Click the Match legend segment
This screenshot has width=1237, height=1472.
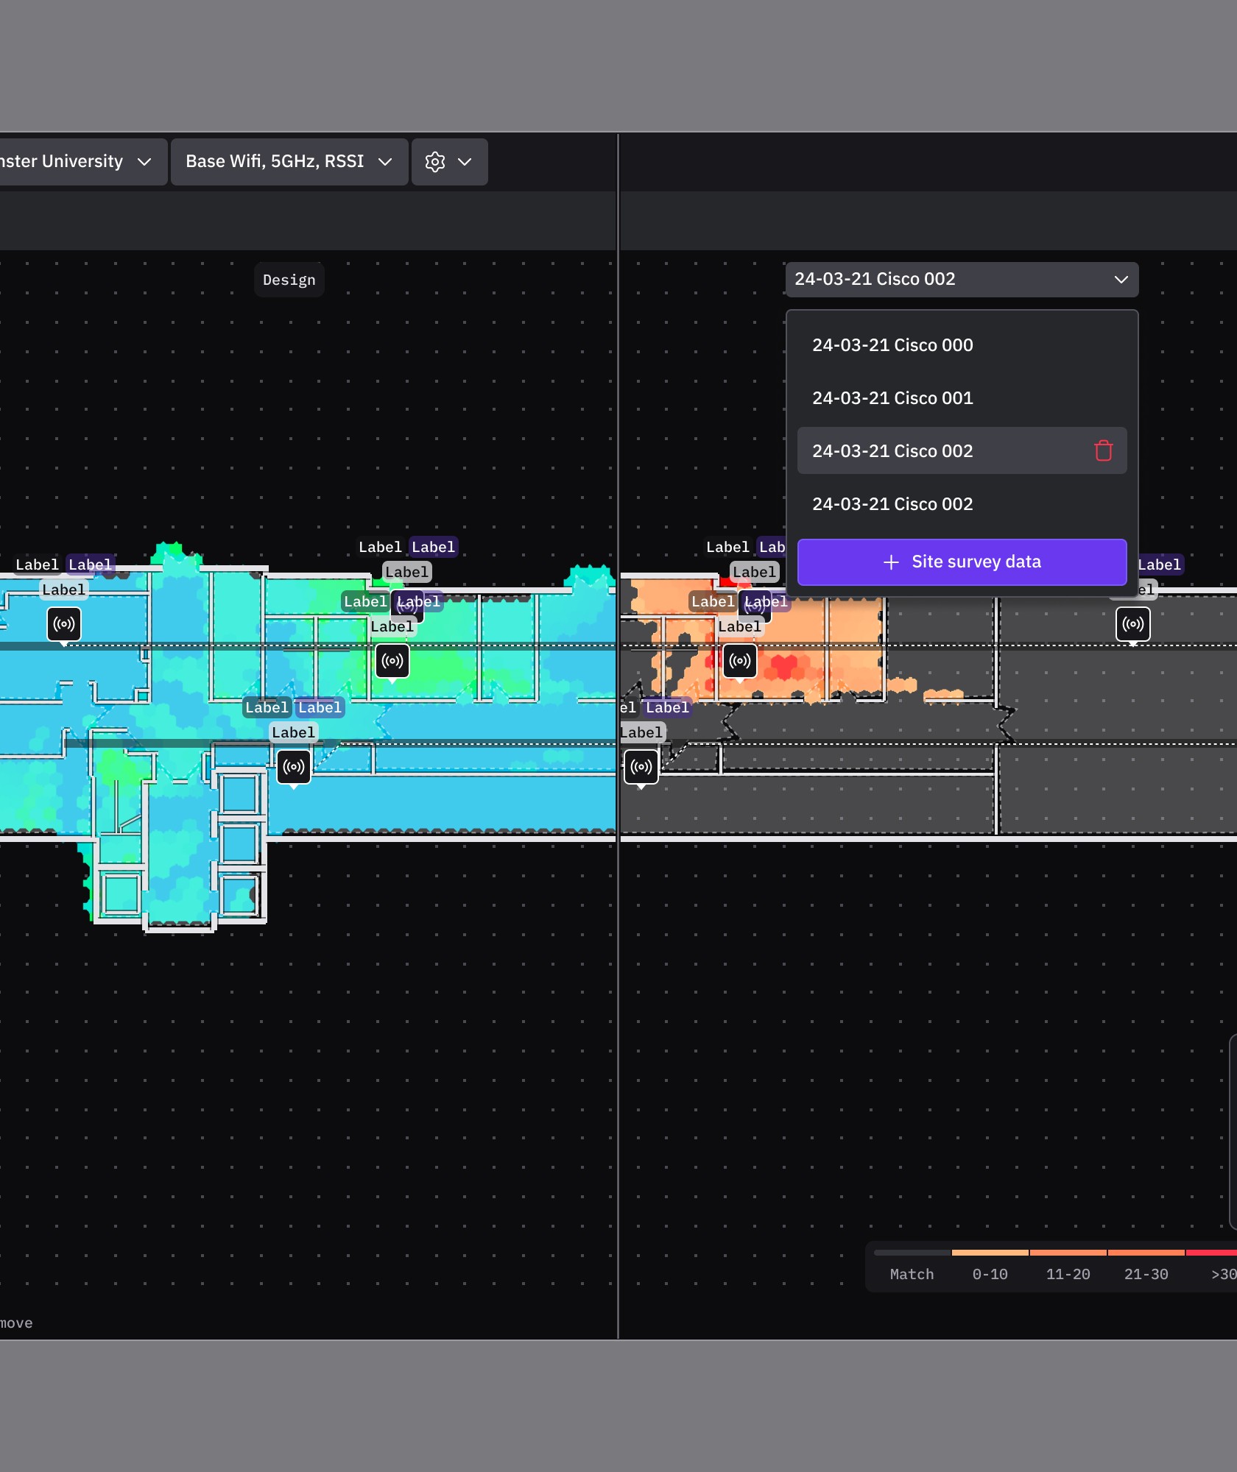click(x=912, y=1266)
